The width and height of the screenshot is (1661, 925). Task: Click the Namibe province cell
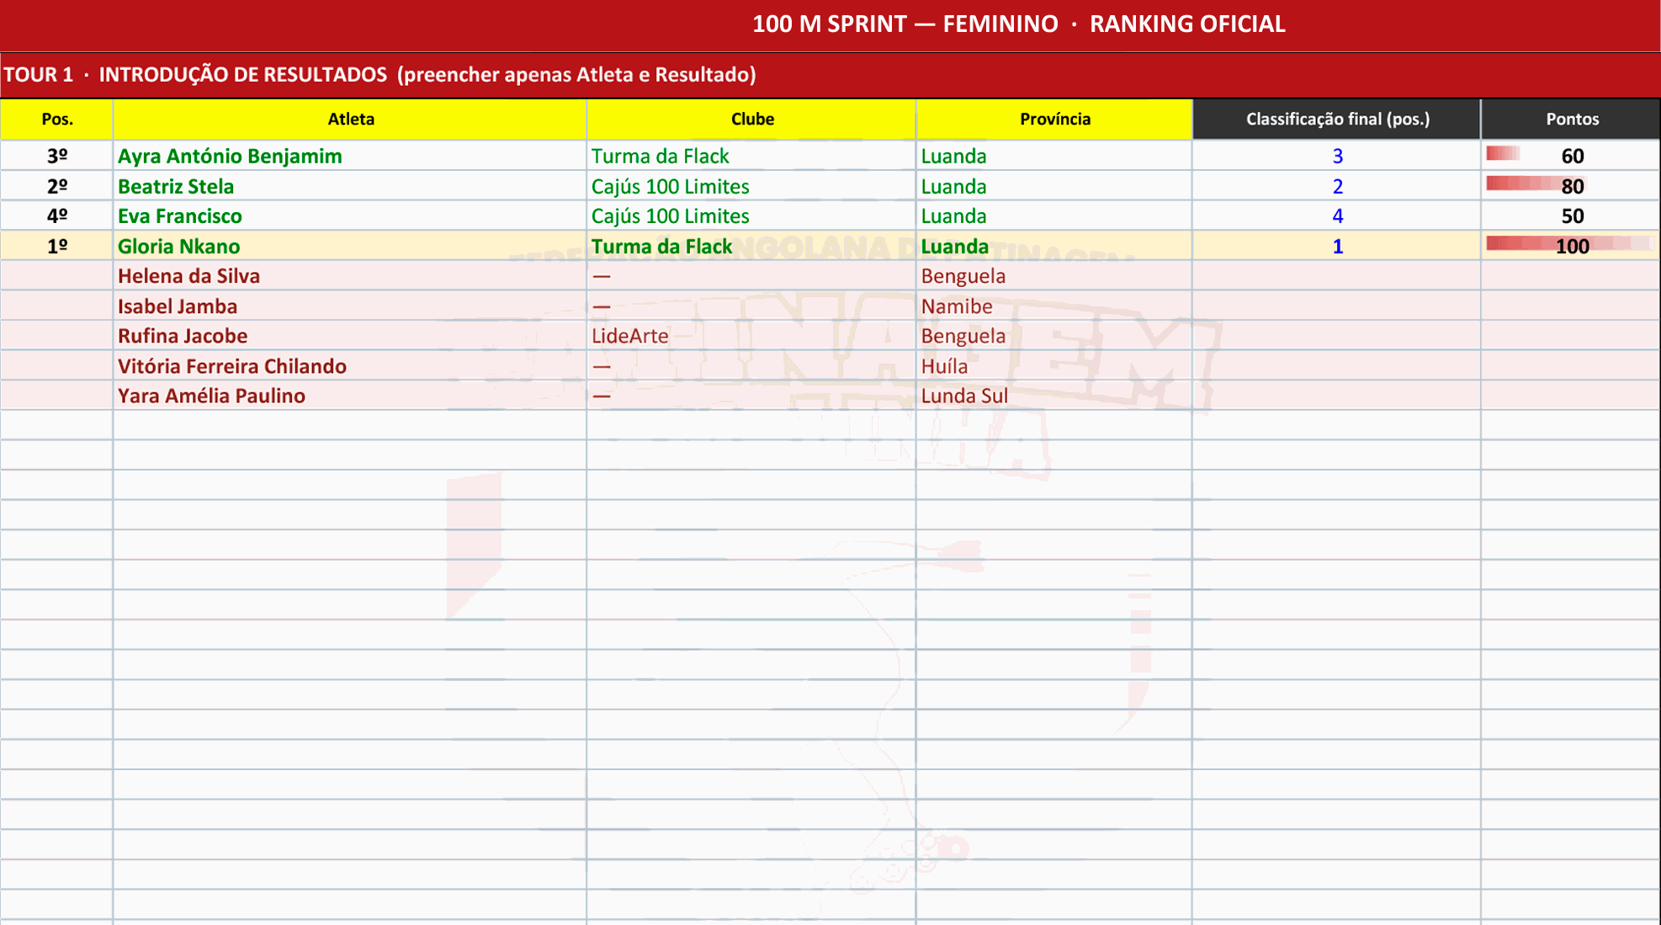1054,306
